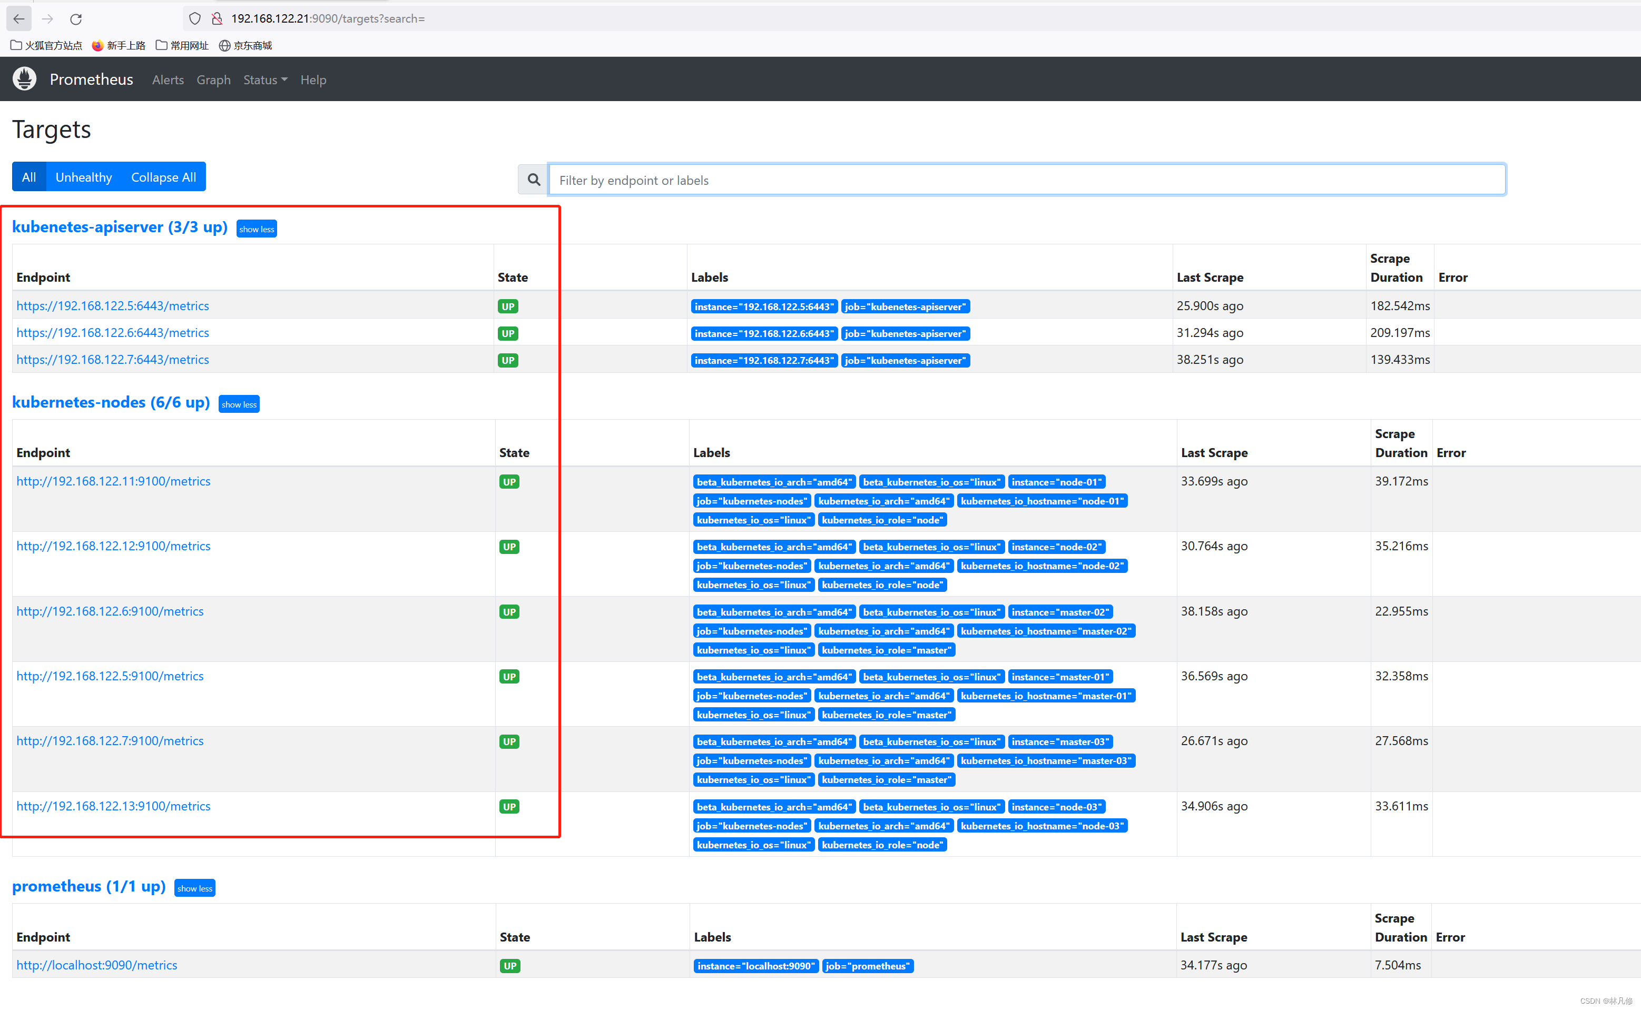
Task: Click kubernetes_io_hostname="master-03" label
Action: [1046, 761]
